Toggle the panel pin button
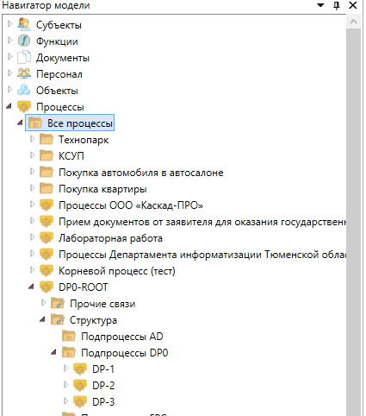This screenshot has height=416, width=366. (x=337, y=5)
